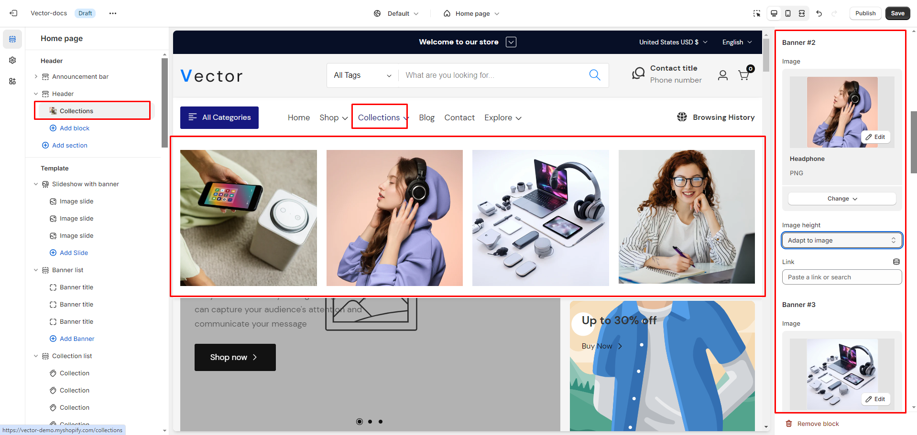Image resolution: width=917 pixels, height=435 pixels.
Task: Open the shopping cart icon
Action: tap(744, 75)
